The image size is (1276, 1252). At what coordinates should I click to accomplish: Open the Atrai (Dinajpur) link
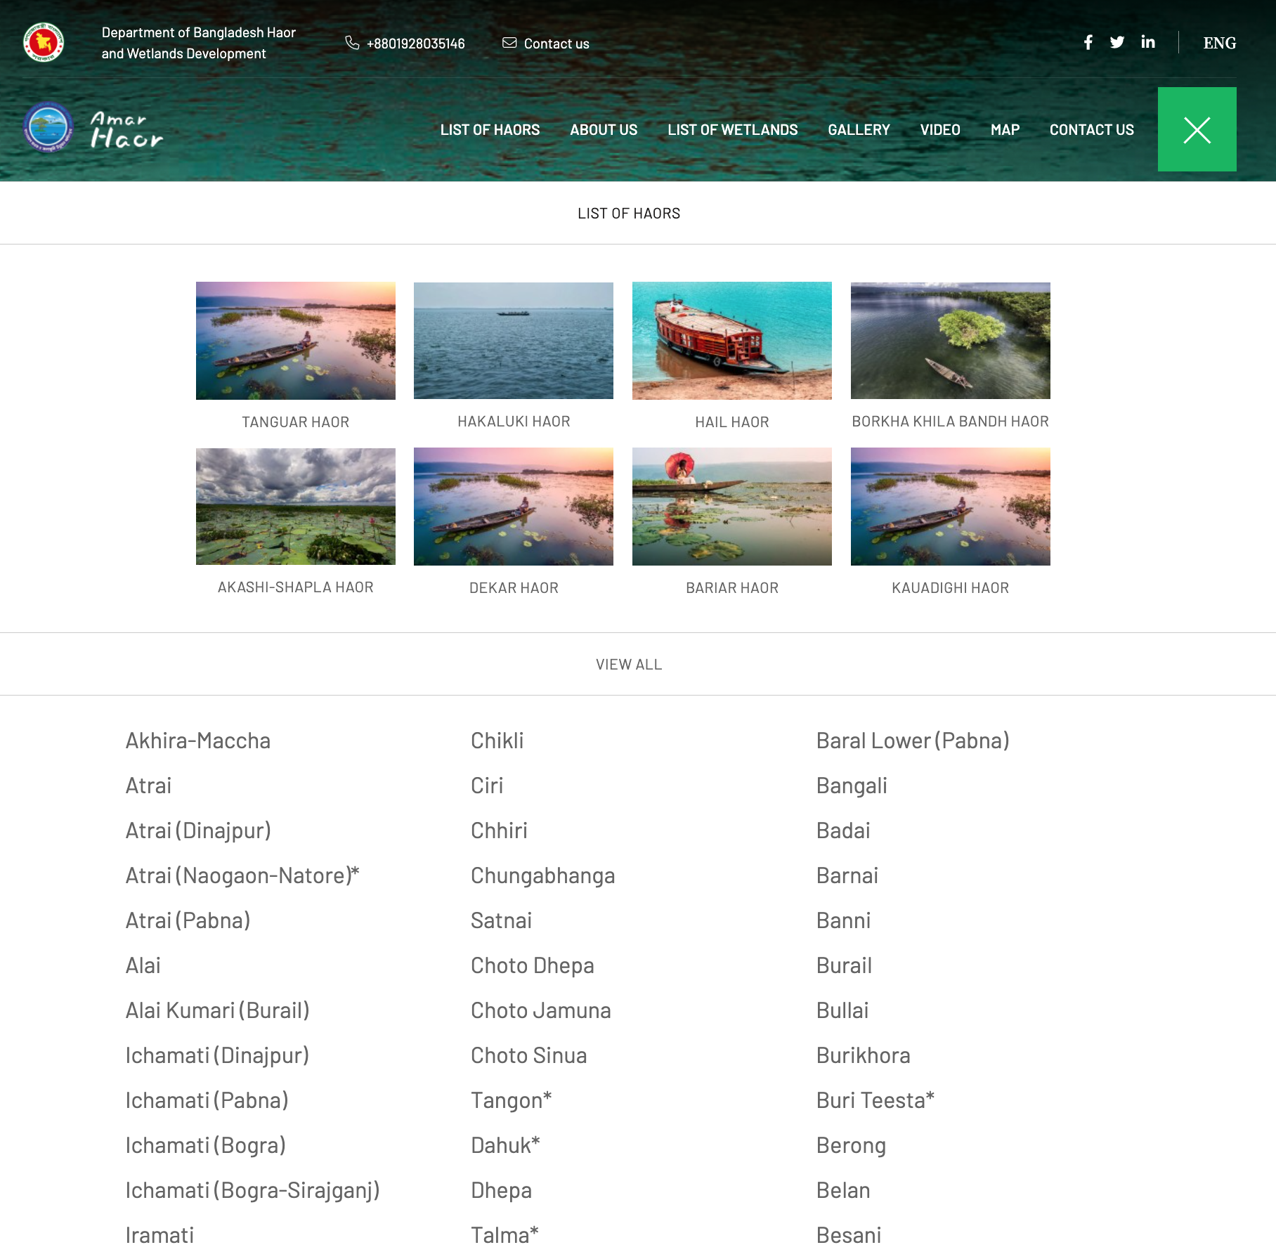tap(198, 830)
